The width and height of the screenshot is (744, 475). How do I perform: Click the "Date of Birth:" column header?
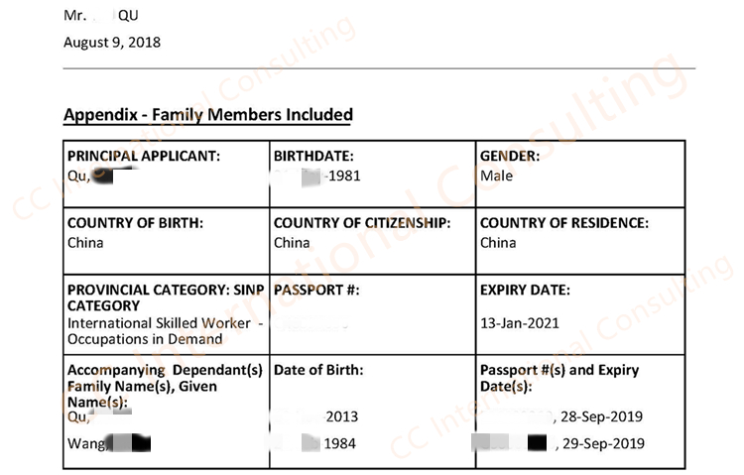tap(318, 371)
